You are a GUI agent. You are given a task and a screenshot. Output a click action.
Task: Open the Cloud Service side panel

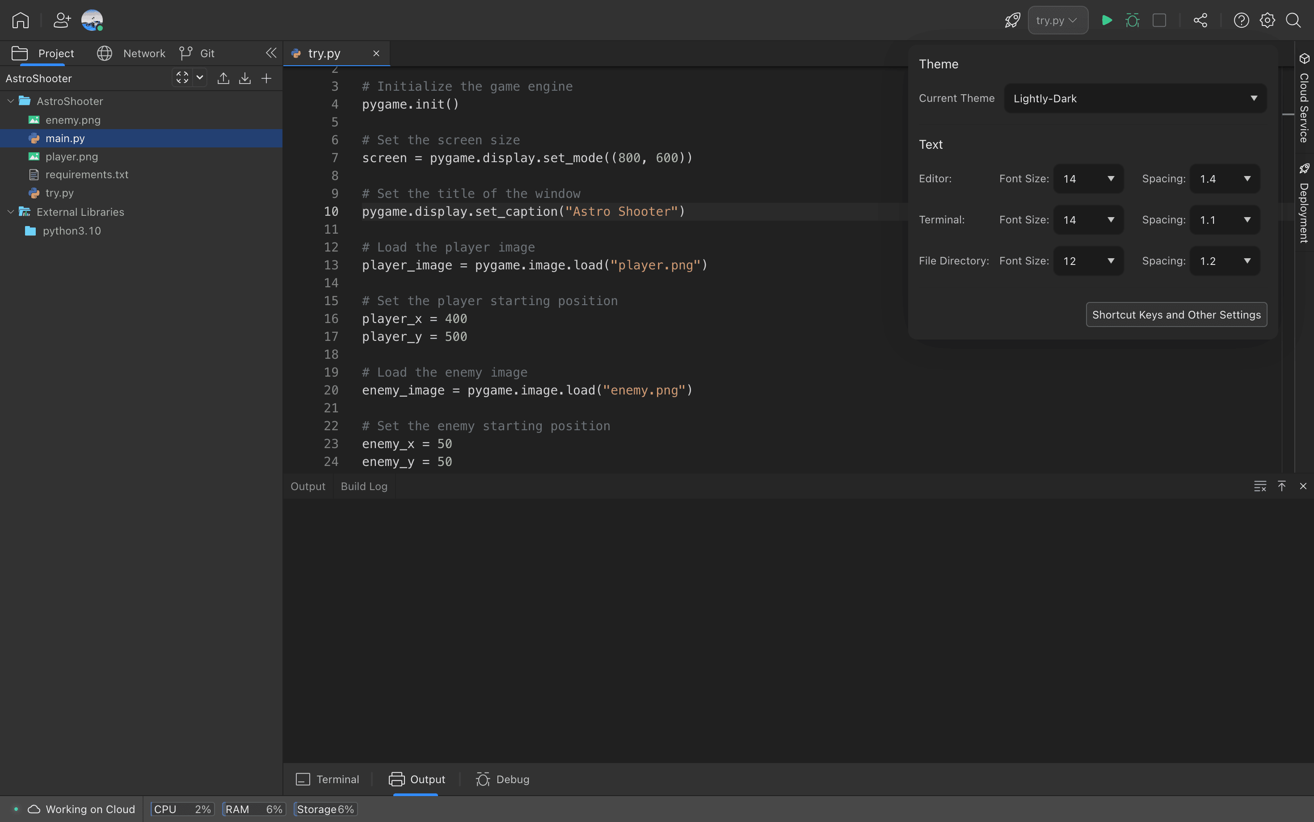[x=1304, y=98]
